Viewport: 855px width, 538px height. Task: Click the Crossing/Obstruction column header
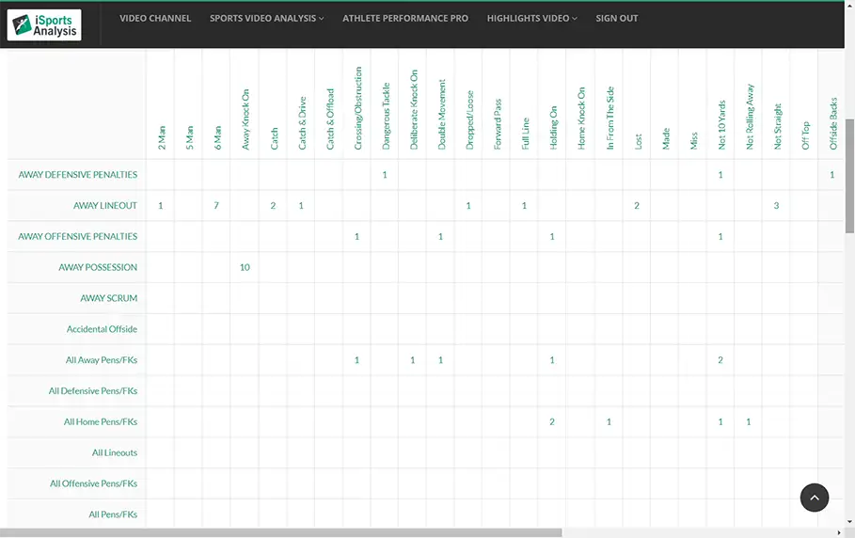[357, 108]
